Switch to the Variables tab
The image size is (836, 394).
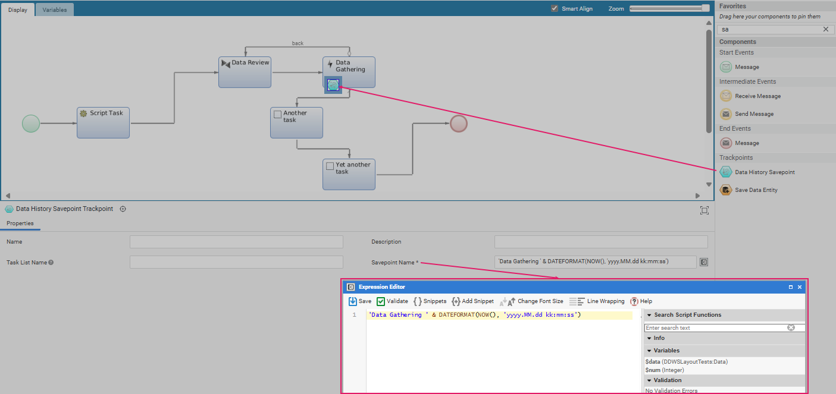pos(55,10)
